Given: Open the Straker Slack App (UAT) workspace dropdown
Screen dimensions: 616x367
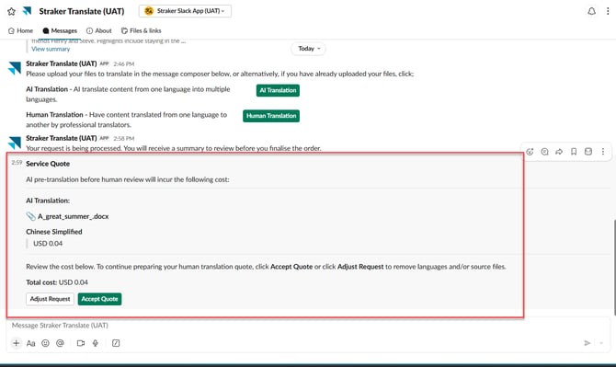Looking at the screenshot, I should pos(185,11).
